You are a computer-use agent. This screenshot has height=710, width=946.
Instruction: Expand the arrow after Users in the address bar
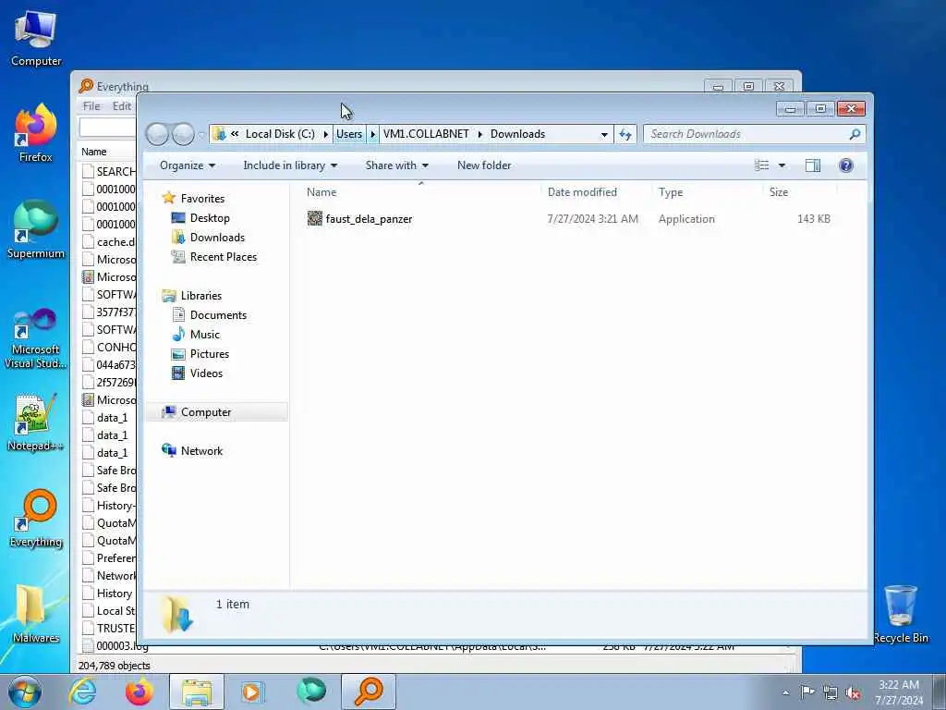[373, 134]
